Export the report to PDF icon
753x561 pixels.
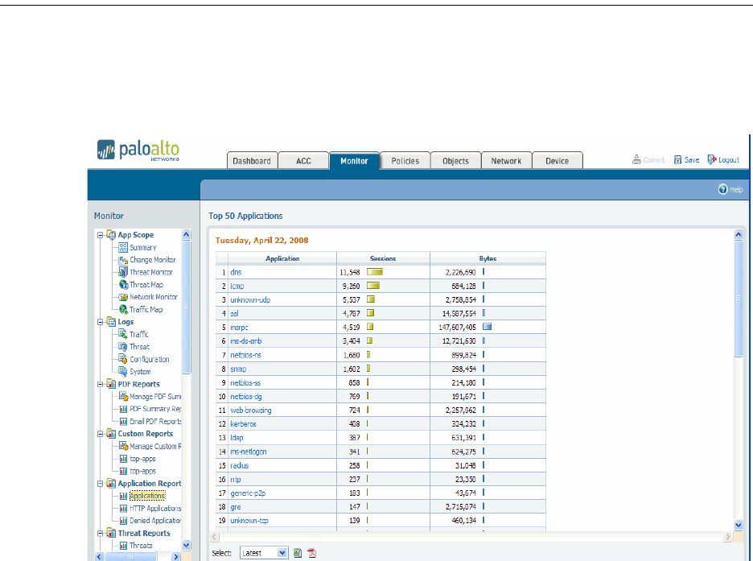click(x=312, y=553)
